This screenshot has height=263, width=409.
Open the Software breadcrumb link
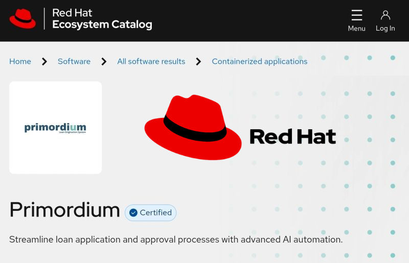pos(74,61)
